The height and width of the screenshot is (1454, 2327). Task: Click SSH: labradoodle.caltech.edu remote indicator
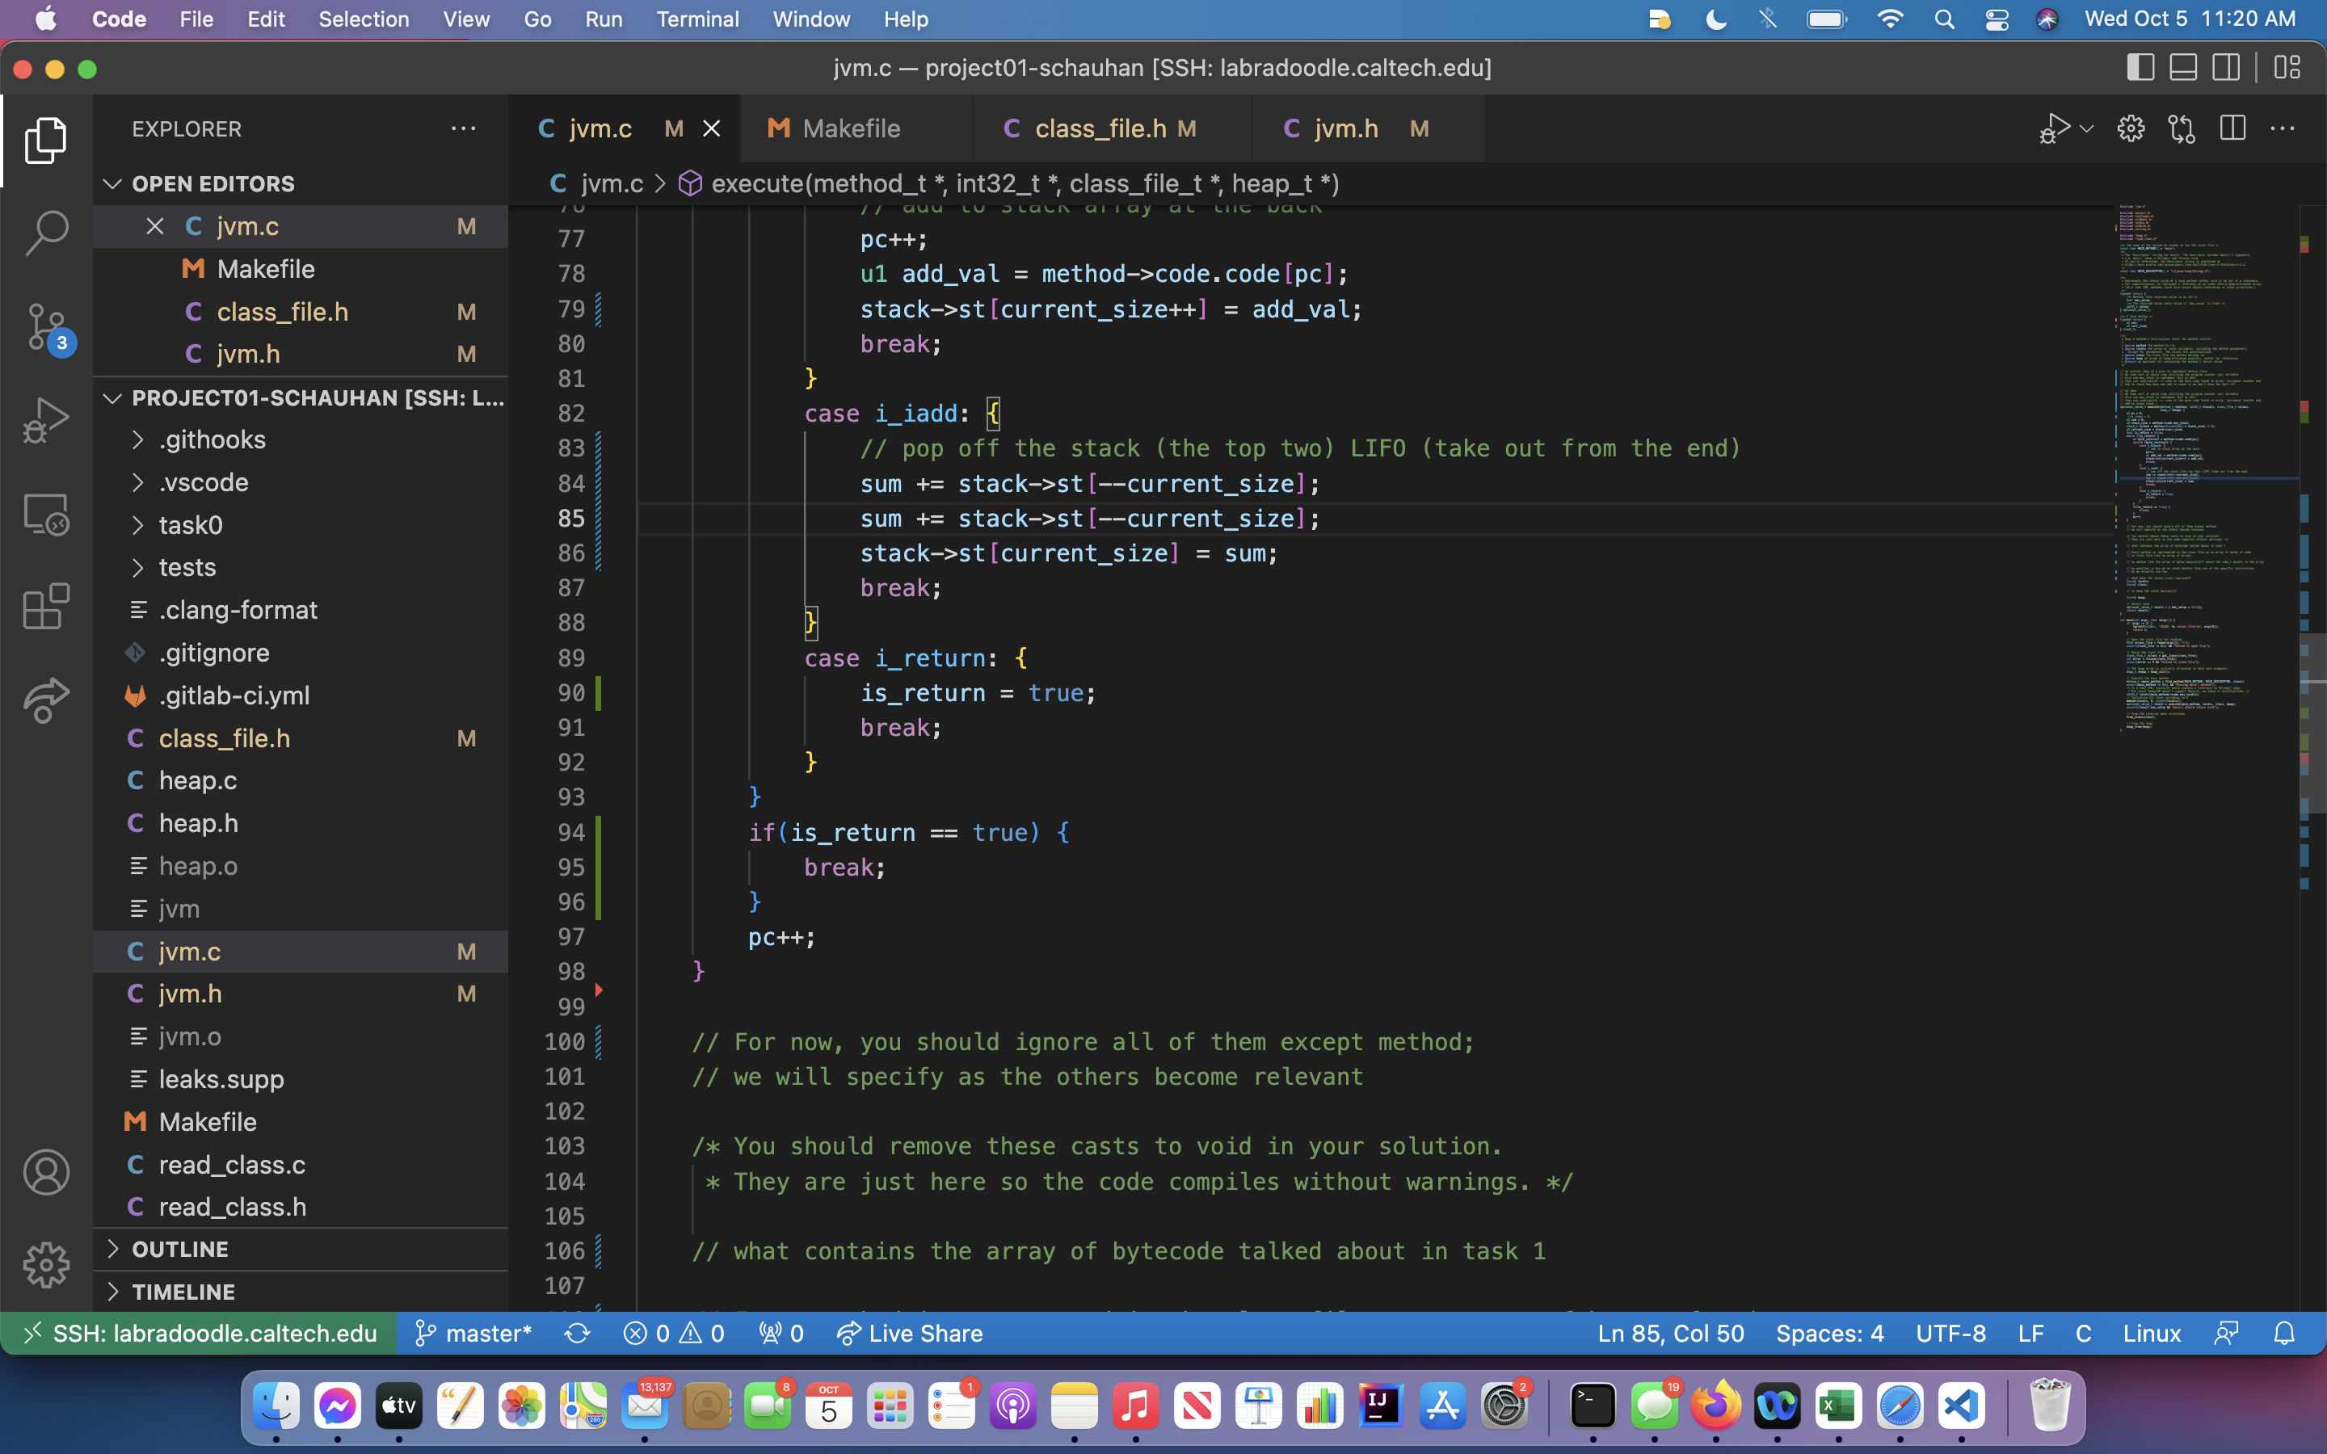click(200, 1334)
